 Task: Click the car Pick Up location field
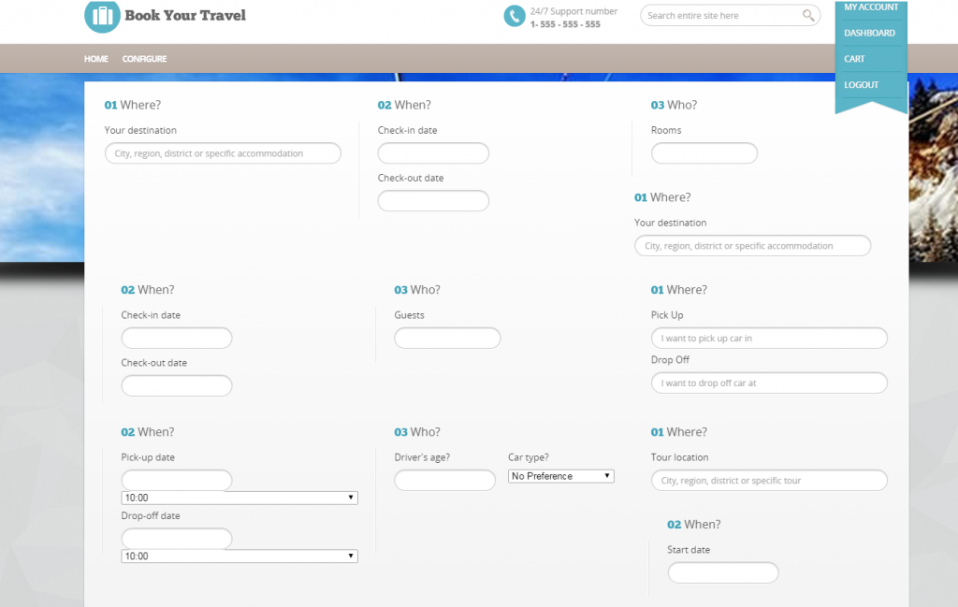[x=769, y=339]
